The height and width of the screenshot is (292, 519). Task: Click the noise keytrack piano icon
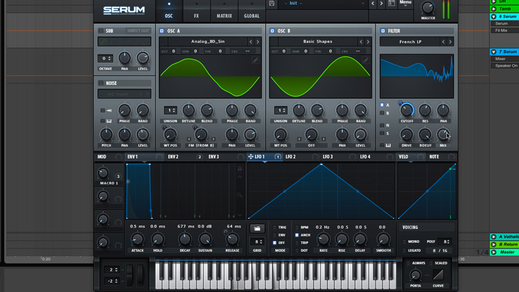tap(109, 121)
